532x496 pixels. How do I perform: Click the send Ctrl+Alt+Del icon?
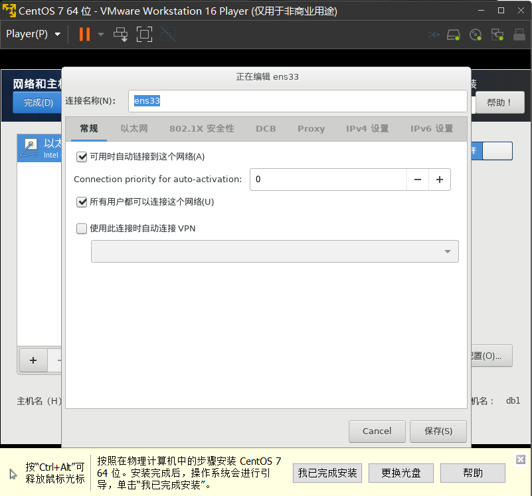121,34
